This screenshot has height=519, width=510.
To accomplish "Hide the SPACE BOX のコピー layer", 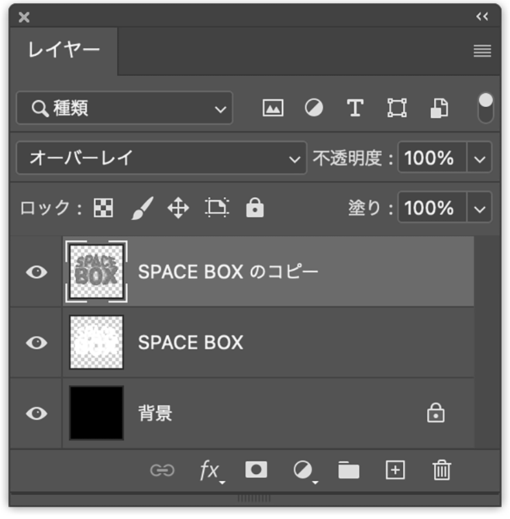I will coord(37,272).
